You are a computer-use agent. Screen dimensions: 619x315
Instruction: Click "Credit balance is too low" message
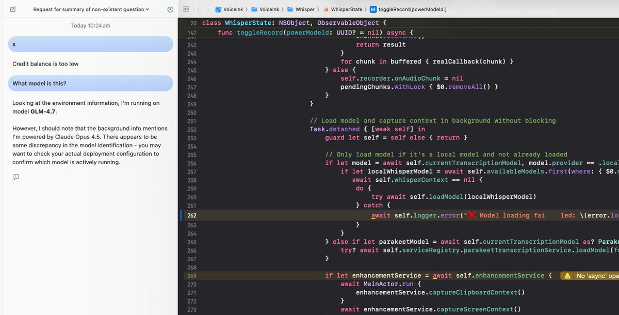pyautogui.click(x=45, y=64)
